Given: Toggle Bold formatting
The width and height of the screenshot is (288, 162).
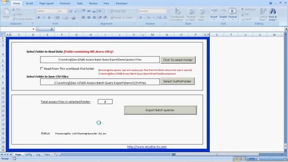Looking at the screenshot, I should point(39,18).
